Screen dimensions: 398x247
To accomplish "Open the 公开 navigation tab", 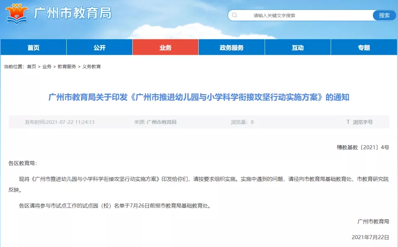I will point(99,47).
